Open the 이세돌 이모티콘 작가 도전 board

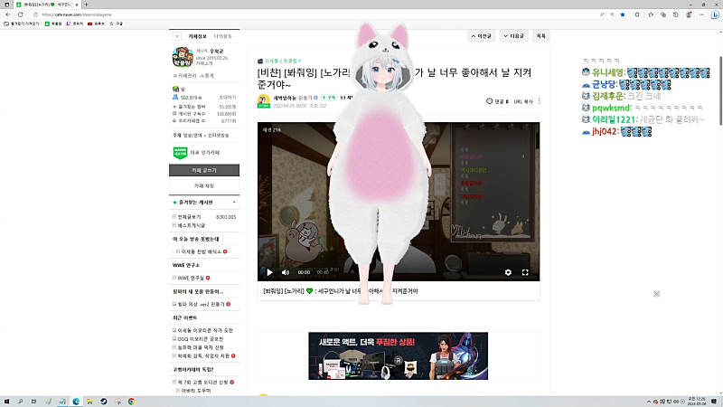pyautogui.click(x=205, y=330)
